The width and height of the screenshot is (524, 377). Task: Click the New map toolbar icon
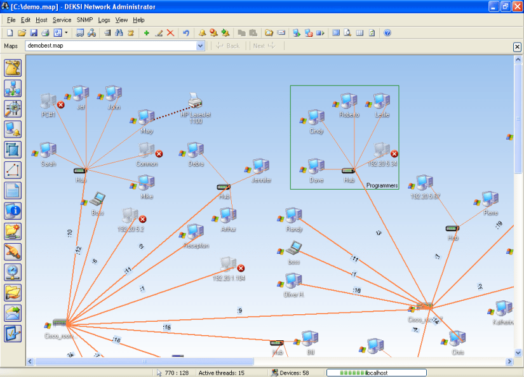tap(10, 32)
